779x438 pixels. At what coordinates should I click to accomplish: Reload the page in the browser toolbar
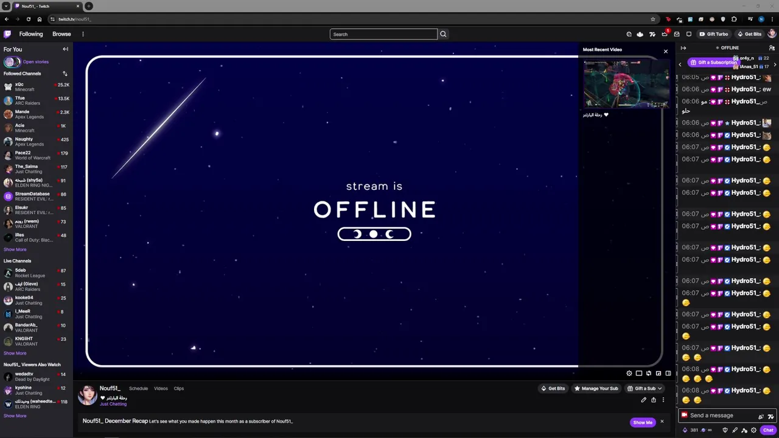coord(29,19)
